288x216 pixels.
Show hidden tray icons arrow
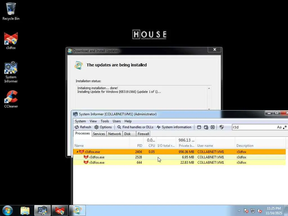click(x=239, y=211)
